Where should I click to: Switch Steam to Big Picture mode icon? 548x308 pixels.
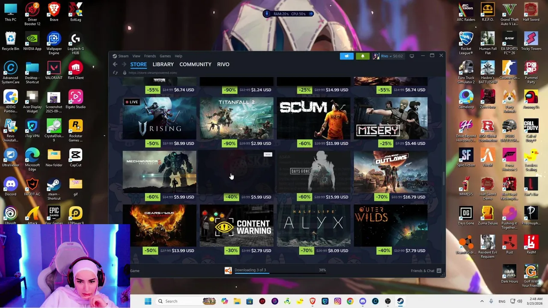(x=412, y=56)
